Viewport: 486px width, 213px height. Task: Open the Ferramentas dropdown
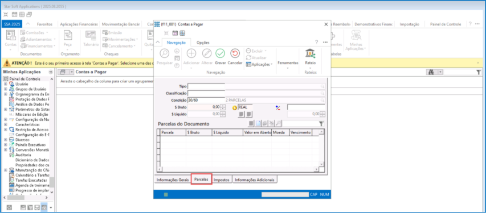[288, 63]
